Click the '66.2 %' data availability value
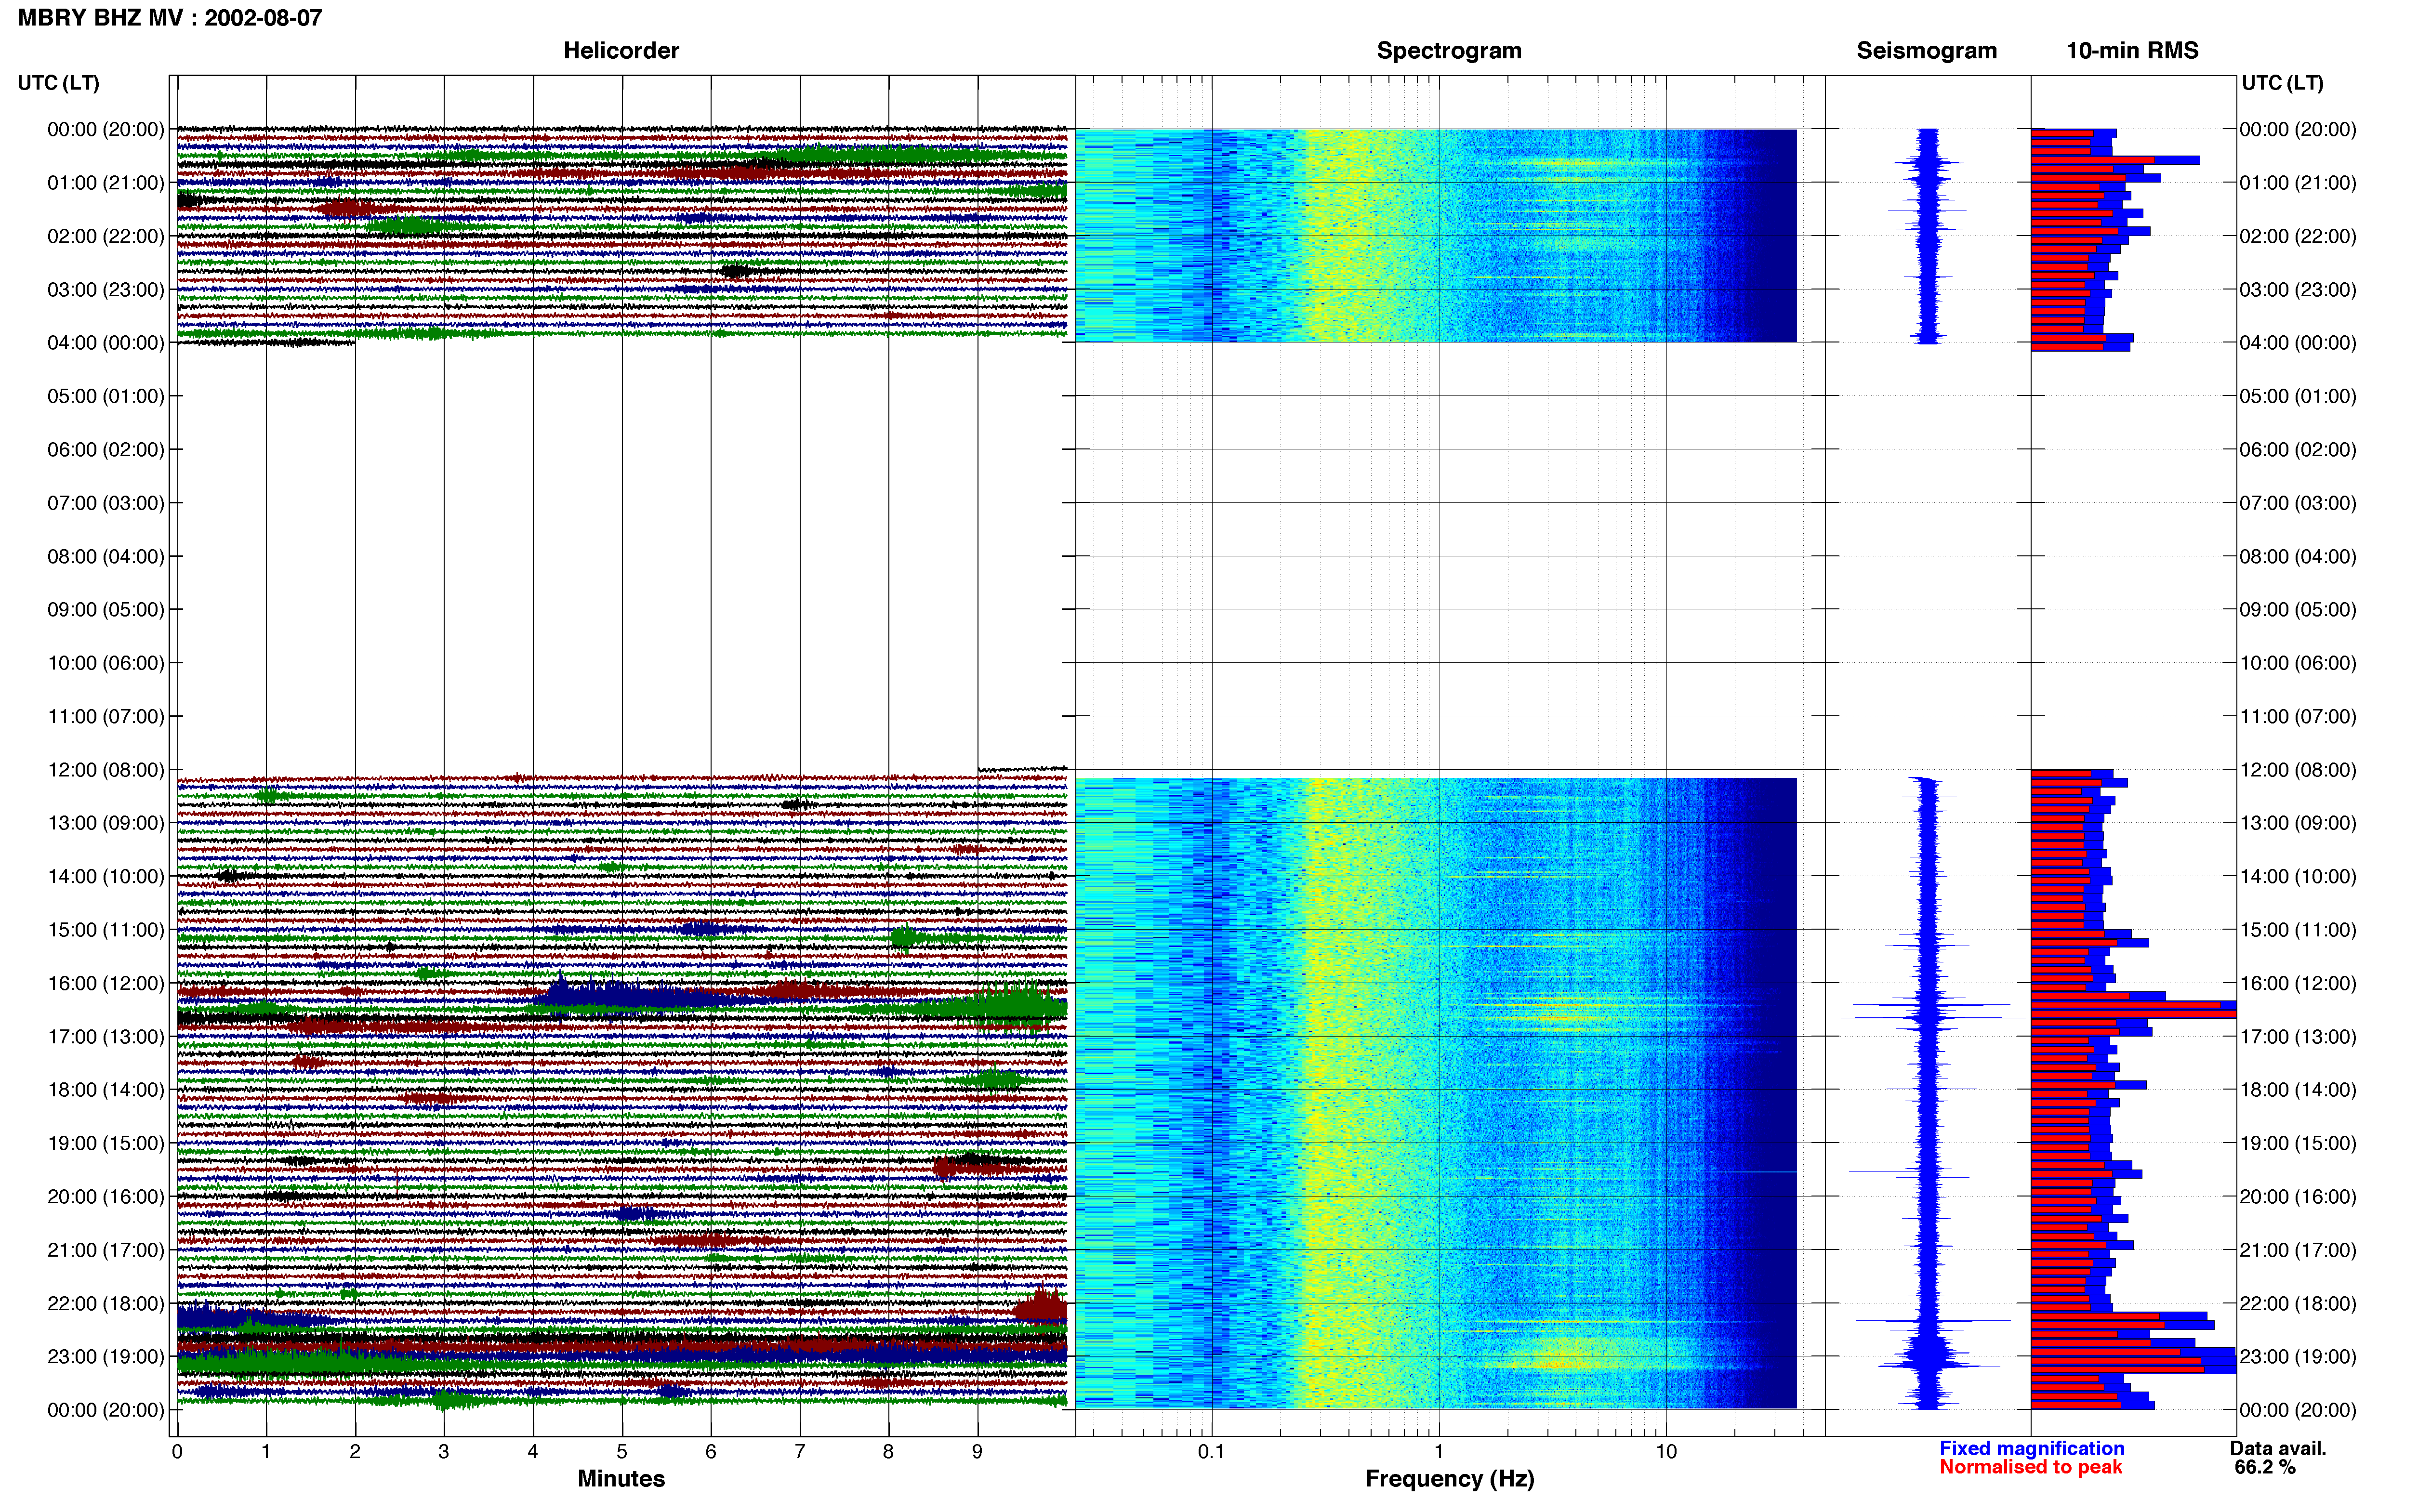 (2265, 1467)
